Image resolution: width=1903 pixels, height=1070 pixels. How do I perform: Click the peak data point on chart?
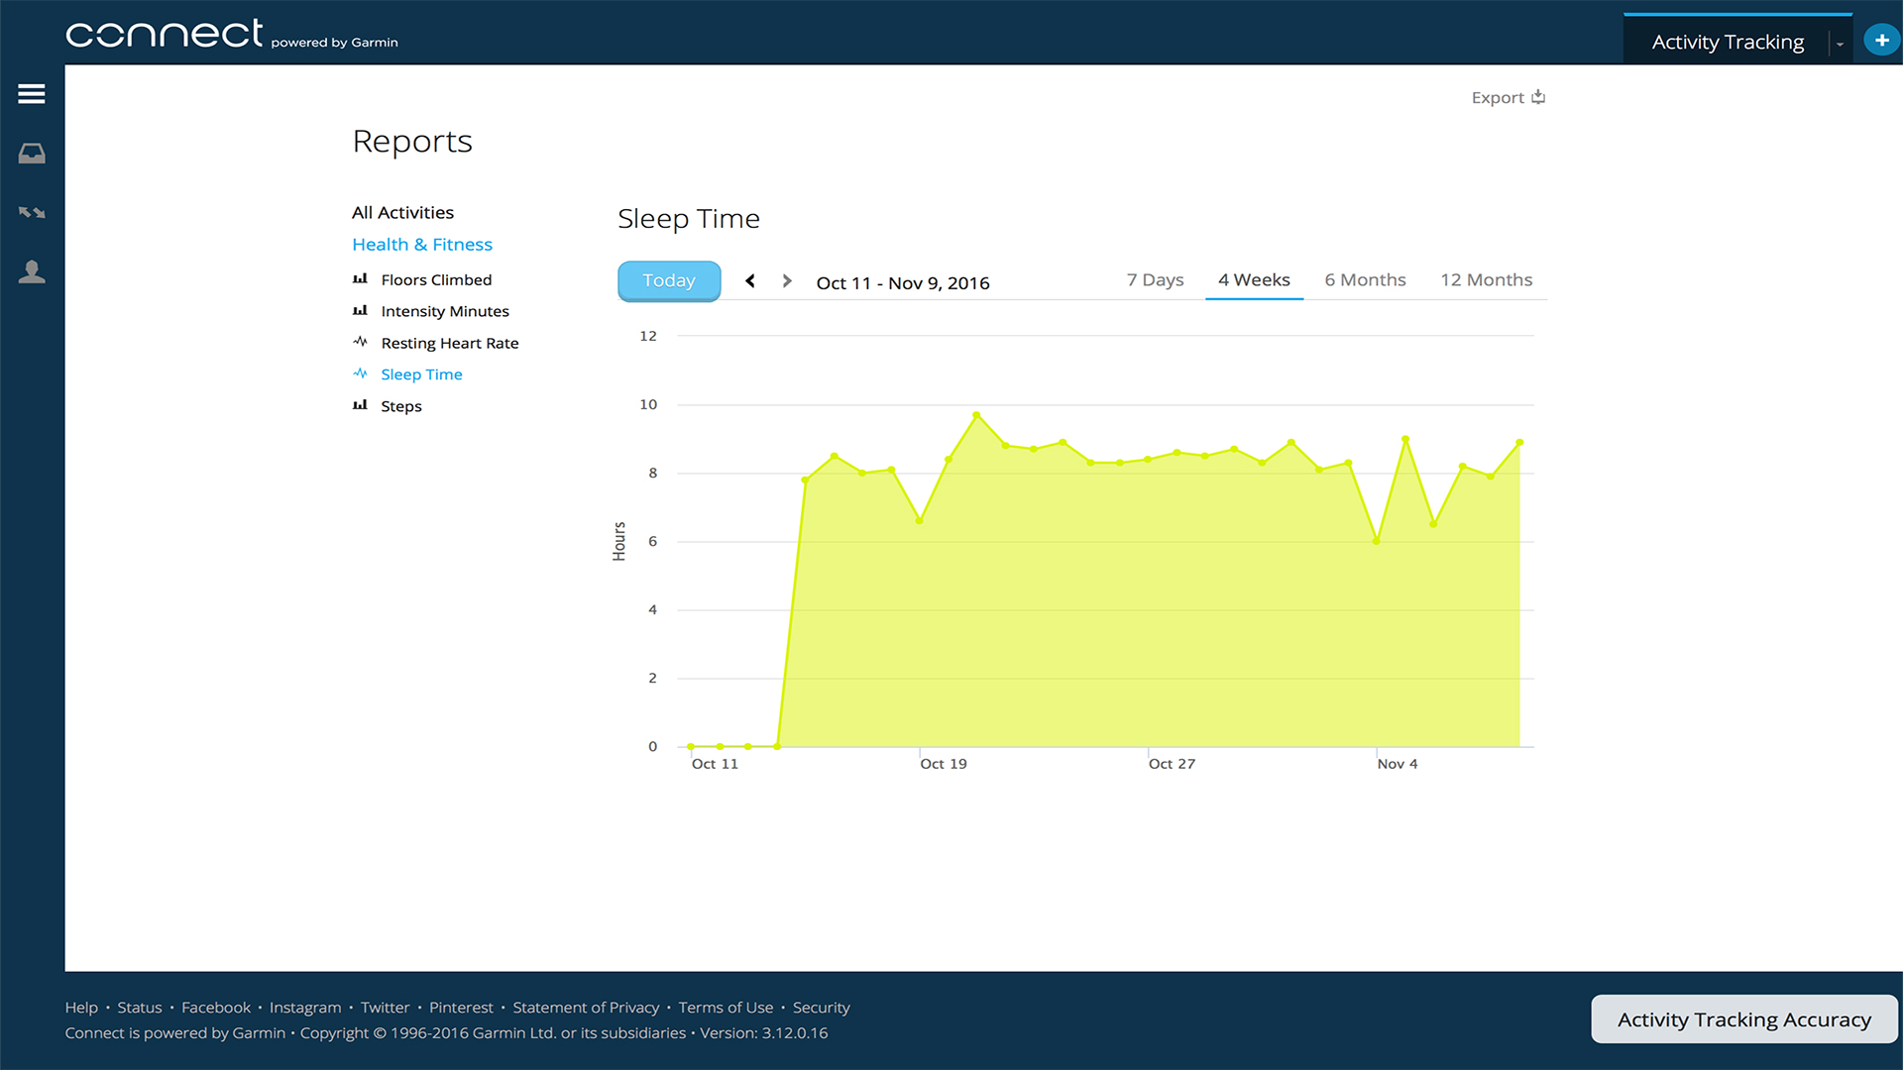click(x=976, y=415)
